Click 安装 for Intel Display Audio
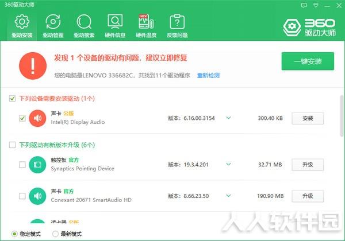345x241 pixels. (x=308, y=118)
